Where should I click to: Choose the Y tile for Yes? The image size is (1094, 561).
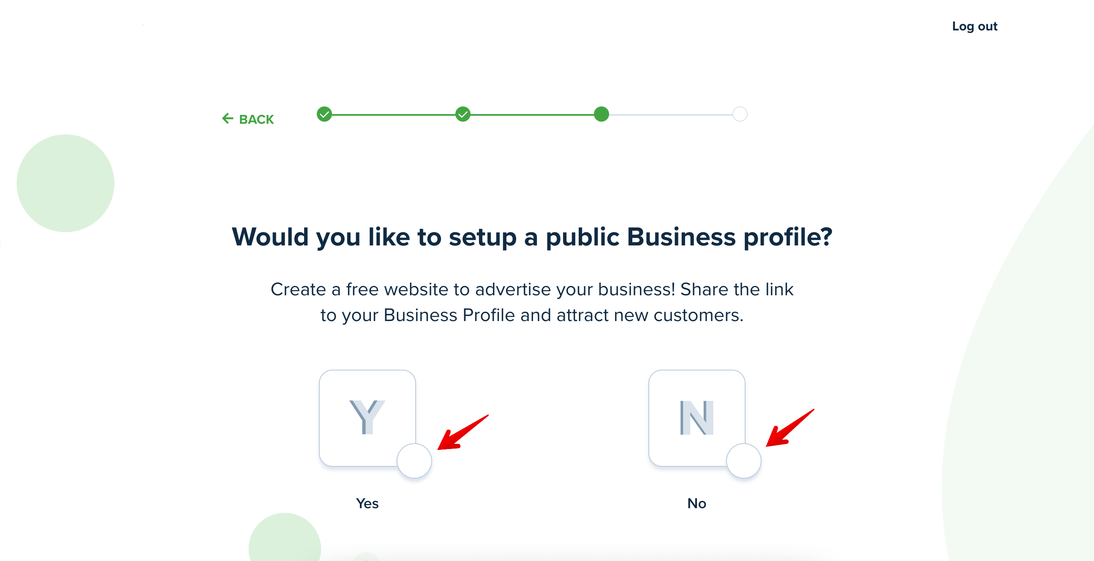[367, 418]
